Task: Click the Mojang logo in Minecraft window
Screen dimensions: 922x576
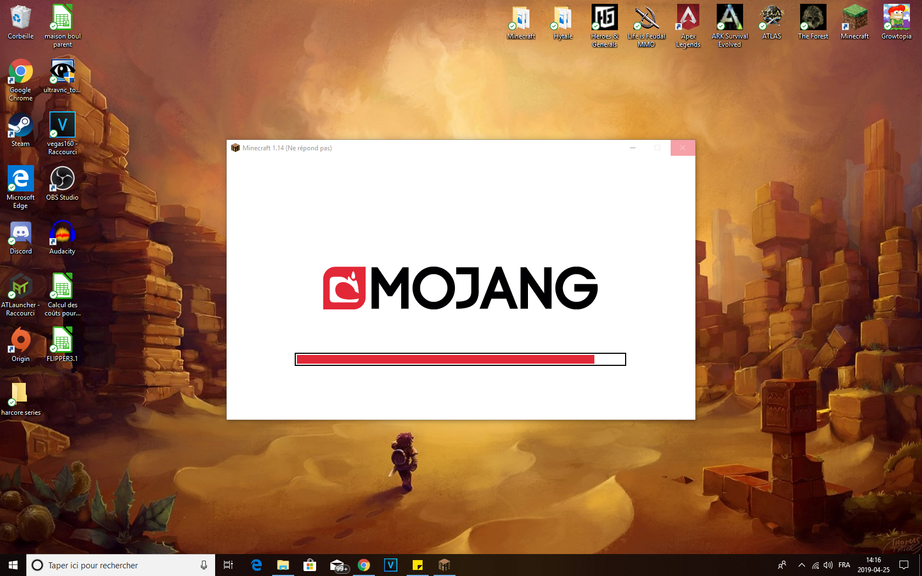Action: pyautogui.click(x=460, y=288)
